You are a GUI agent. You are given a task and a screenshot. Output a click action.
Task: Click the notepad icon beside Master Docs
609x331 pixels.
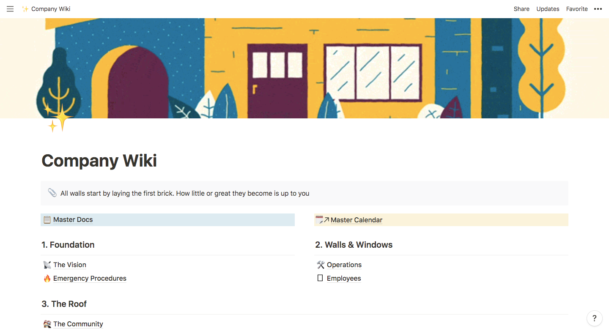click(47, 219)
